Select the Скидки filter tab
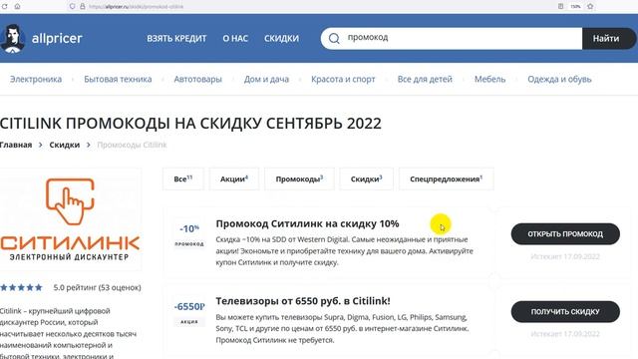This screenshot has height=359, width=638. pos(366,179)
